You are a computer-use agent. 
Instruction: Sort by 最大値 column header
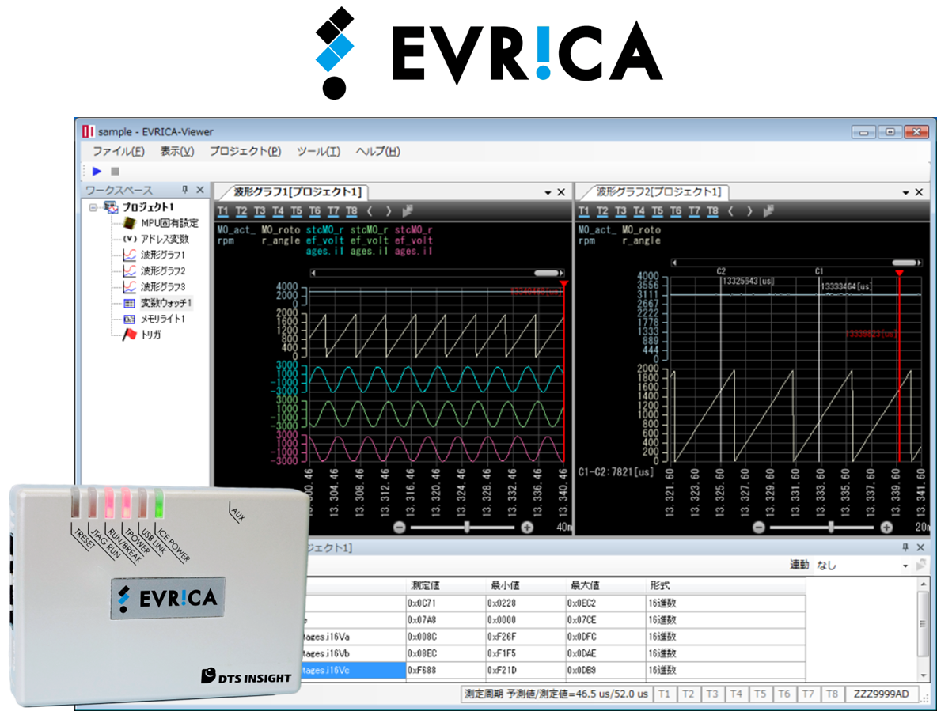click(x=605, y=585)
